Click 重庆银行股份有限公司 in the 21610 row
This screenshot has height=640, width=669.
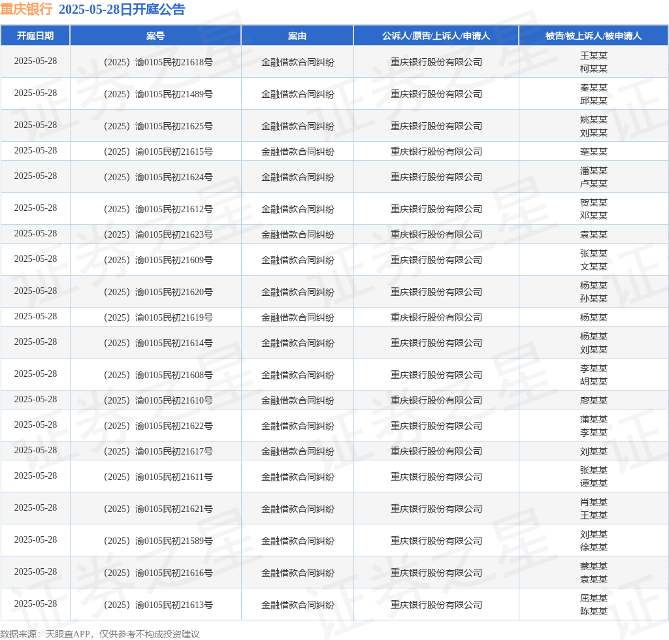(436, 401)
